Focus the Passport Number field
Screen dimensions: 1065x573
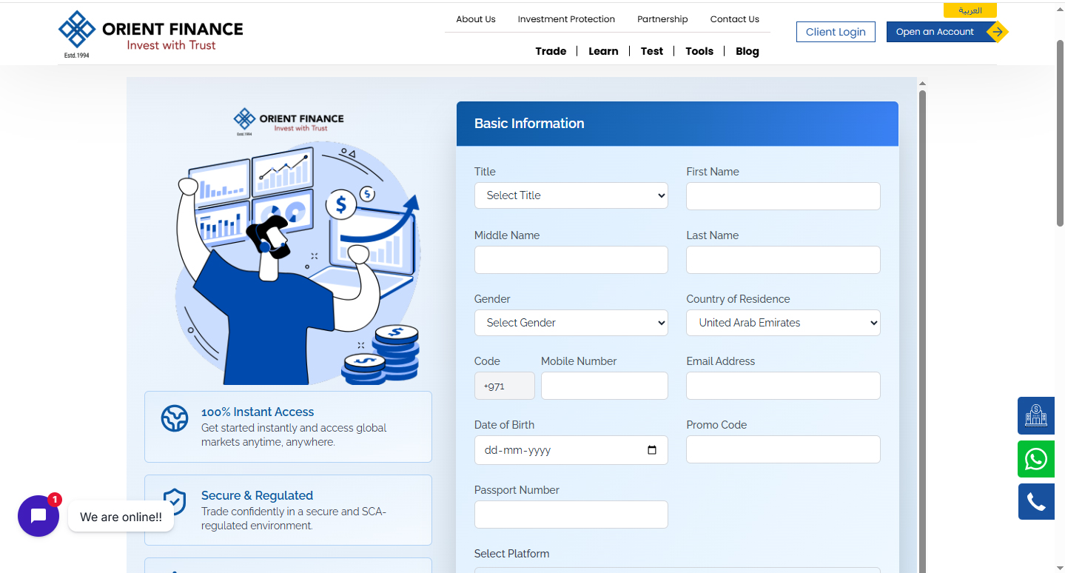571,515
